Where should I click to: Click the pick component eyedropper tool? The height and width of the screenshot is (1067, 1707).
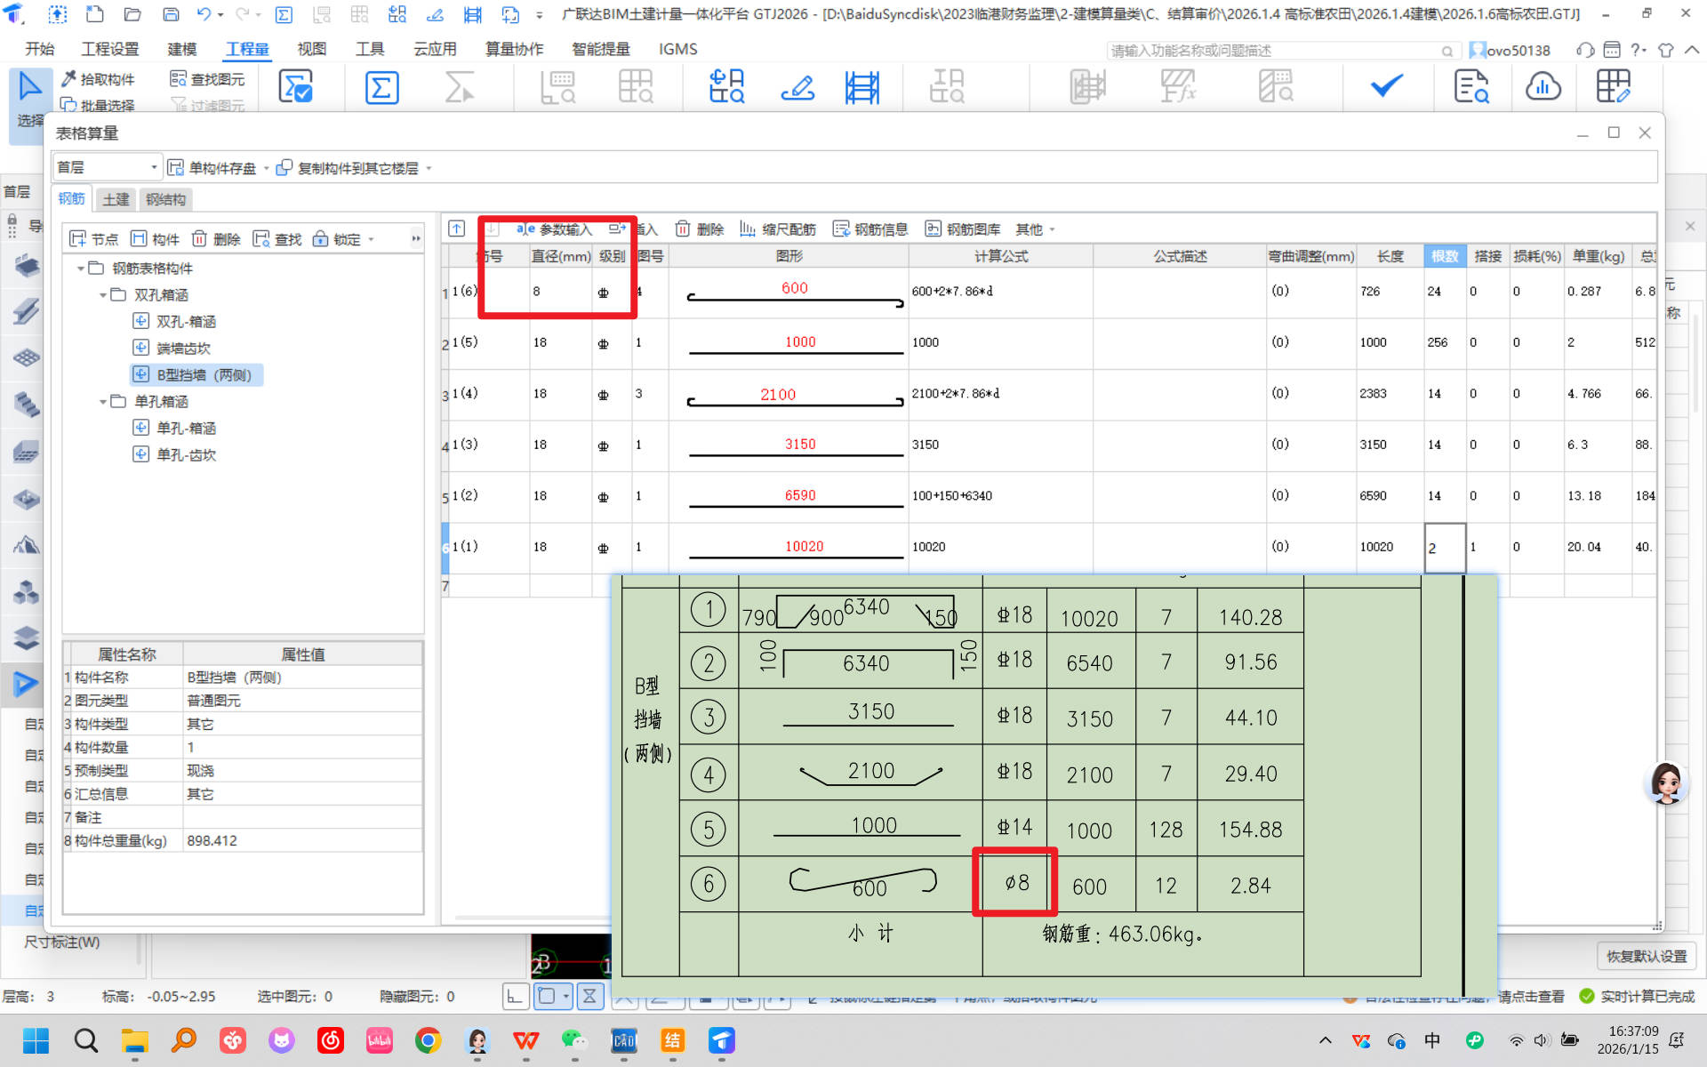98,79
